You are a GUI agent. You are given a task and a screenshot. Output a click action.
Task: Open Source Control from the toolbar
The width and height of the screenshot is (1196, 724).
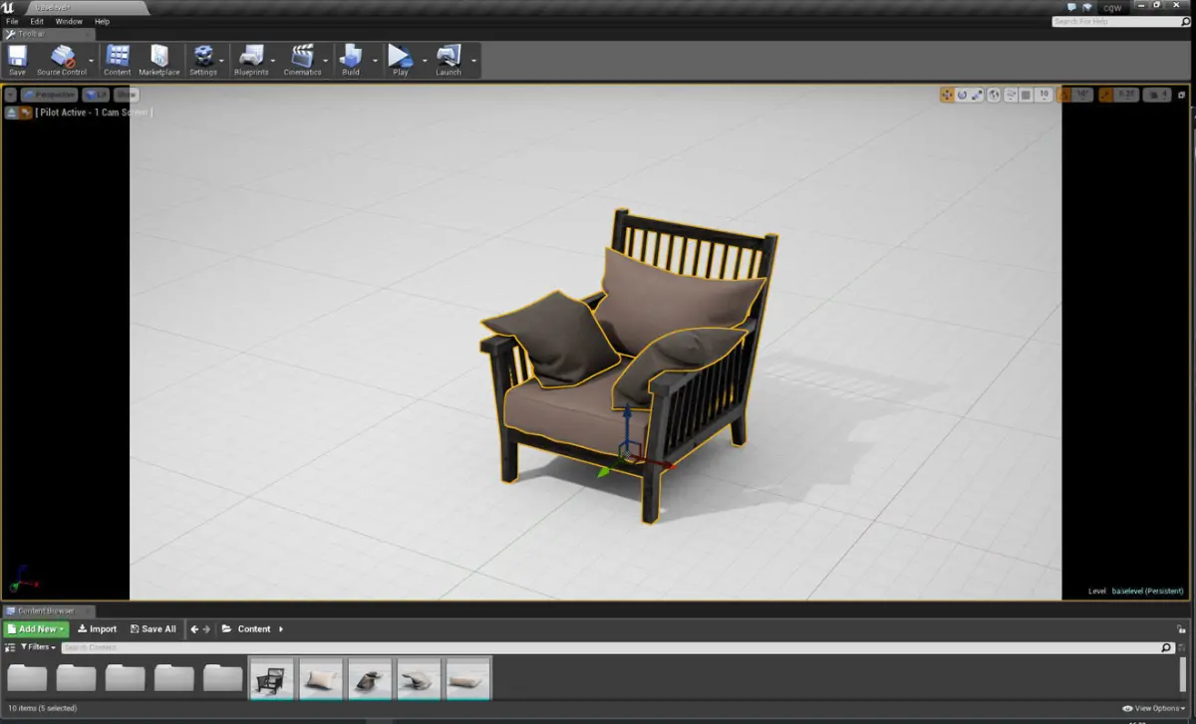(x=62, y=60)
